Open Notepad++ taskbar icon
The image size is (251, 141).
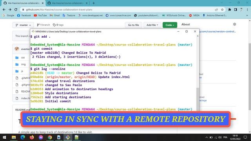[77, 137]
